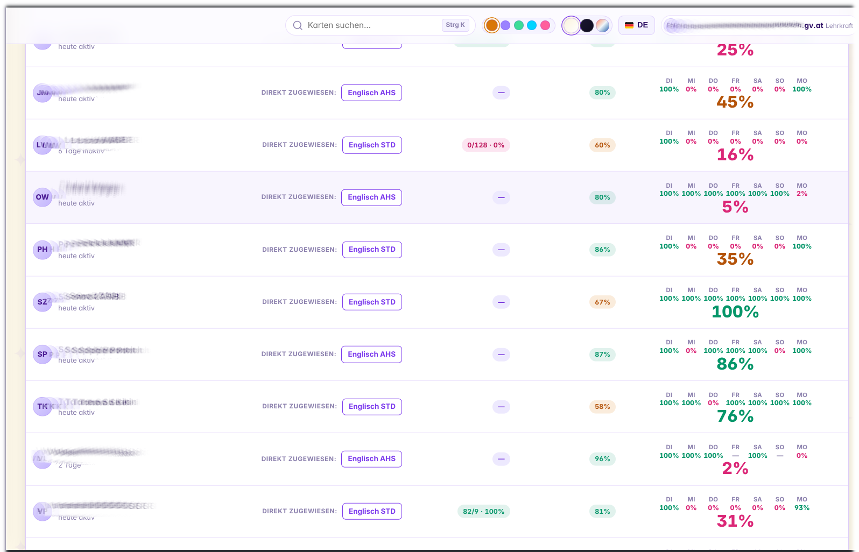Click the 'Strg K' shortcut badge
This screenshot has height=552, width=859.
point(455,25)
